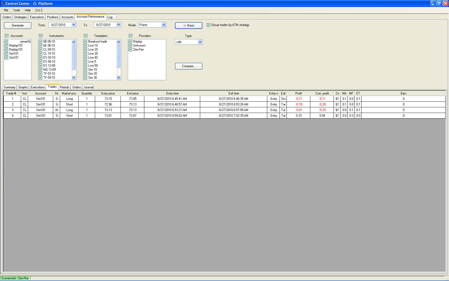Open the Type <All> dropdown

200,42
